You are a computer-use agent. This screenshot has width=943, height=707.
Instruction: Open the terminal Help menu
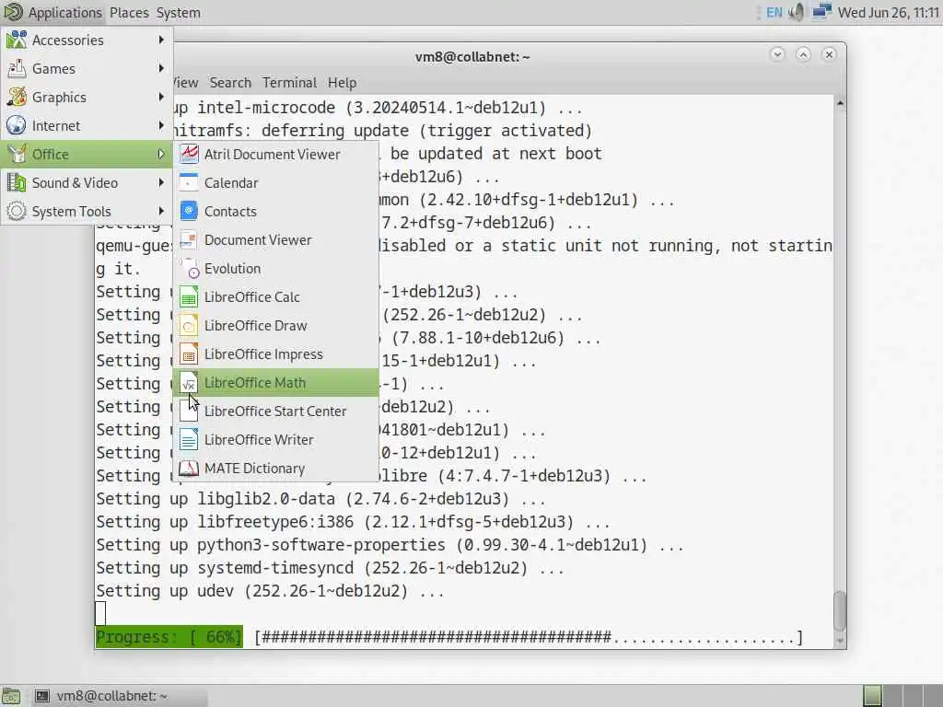[342, 82]
